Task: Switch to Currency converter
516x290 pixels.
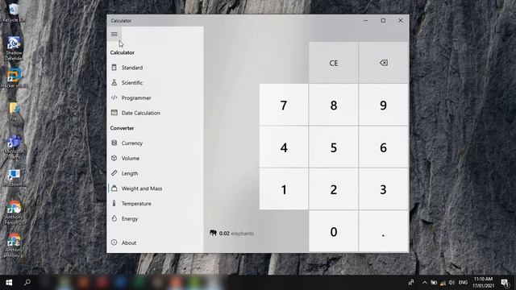Action: [155, 143]
